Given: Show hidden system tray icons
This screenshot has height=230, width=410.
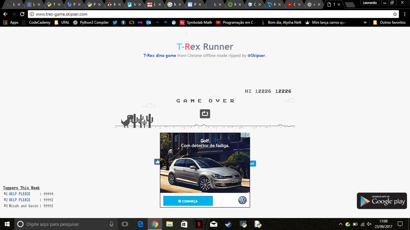Looking at the screenshot, I should pos(340,224).
